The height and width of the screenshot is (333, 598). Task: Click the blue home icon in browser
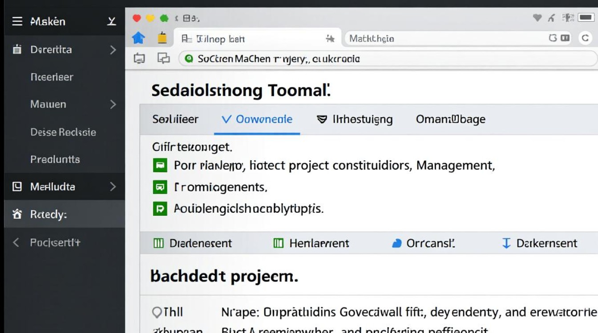(138, 38)
